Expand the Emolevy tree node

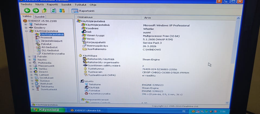tap(26, 28)
